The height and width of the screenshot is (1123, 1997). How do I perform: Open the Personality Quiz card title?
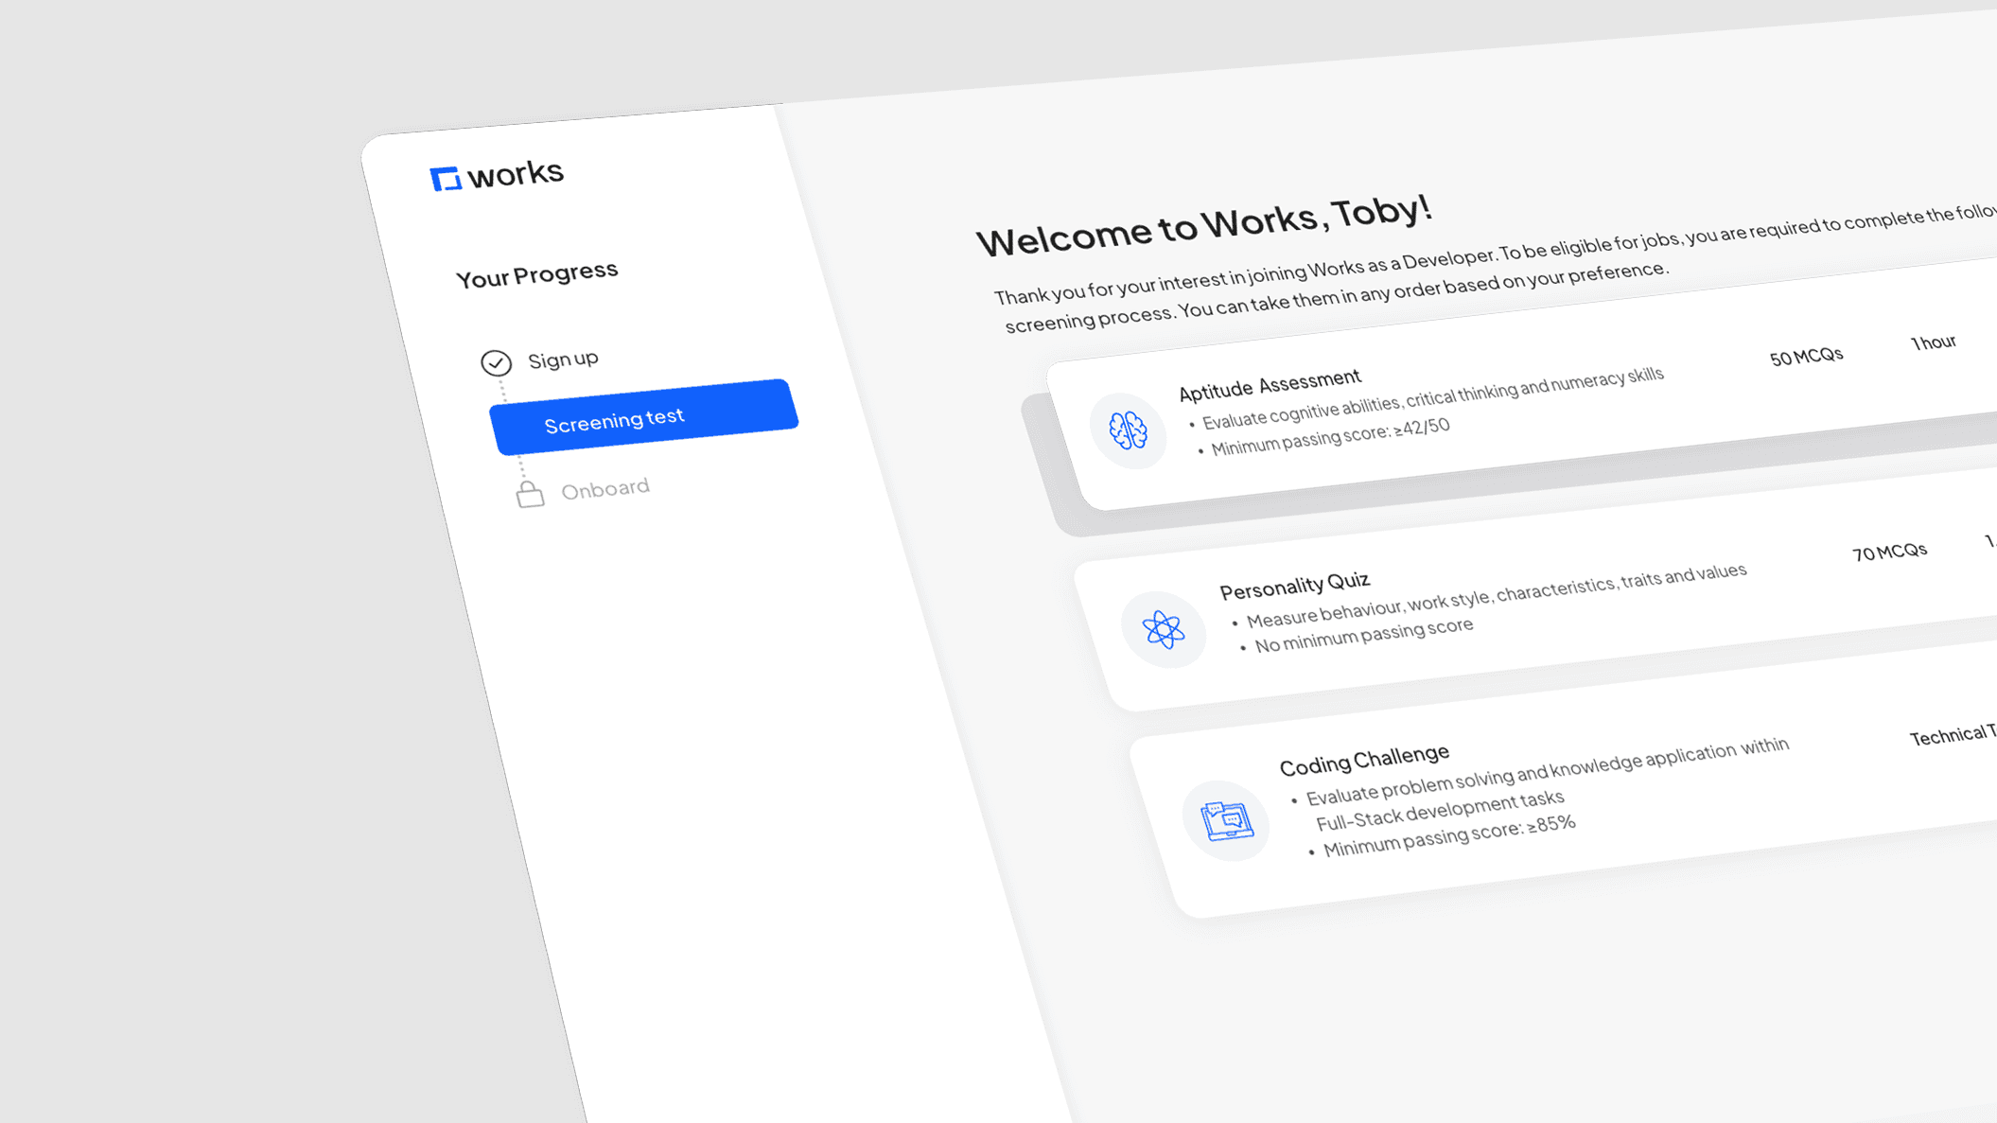coord(1294,586)
